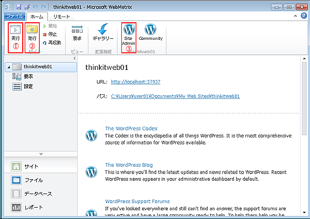Click the 再起動 (Restart) site button
The width and height of the screenshot is (310, 219).
coord(53,42)
